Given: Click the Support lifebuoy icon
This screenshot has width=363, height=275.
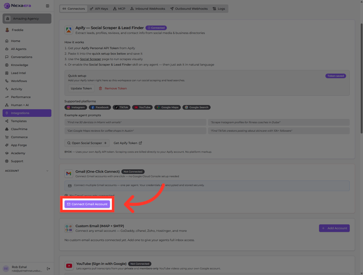Looking at the screenshot, I should (7, 161).
